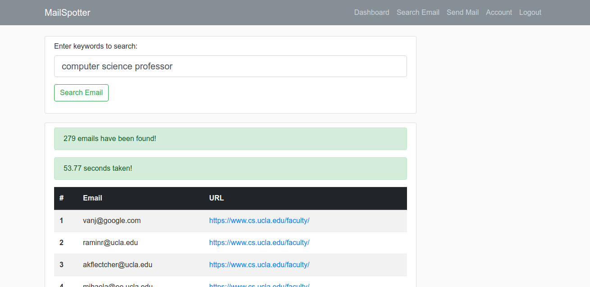Open the URL link for akflectcher@ucla.edu
590x287 pixels.
pos(259,265)
